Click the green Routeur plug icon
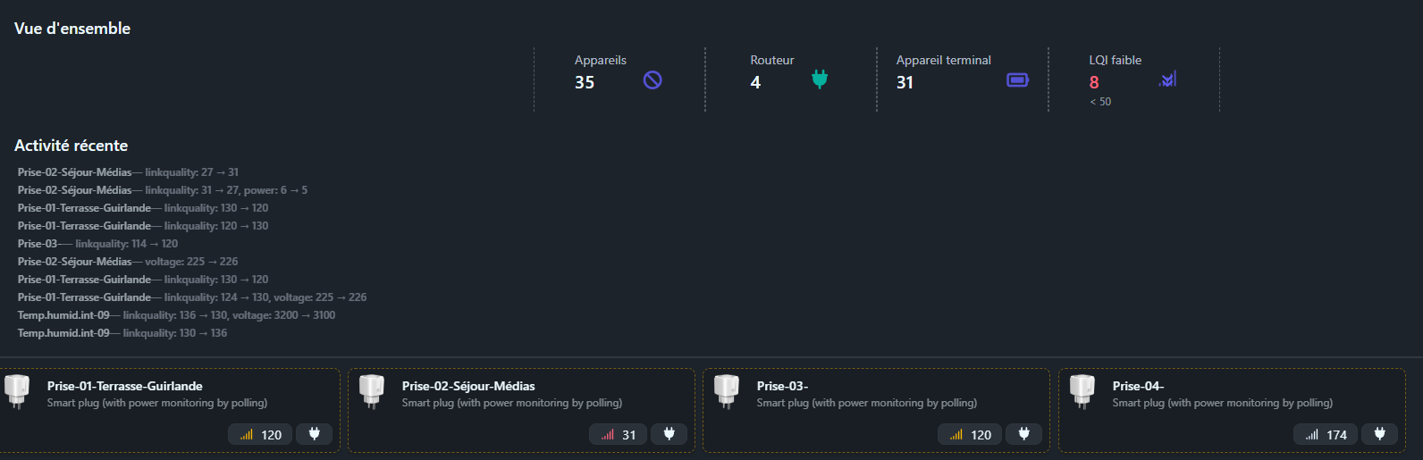Viewport: 1423px width, 460px height. pyautogui.click(x=820, y=80)
